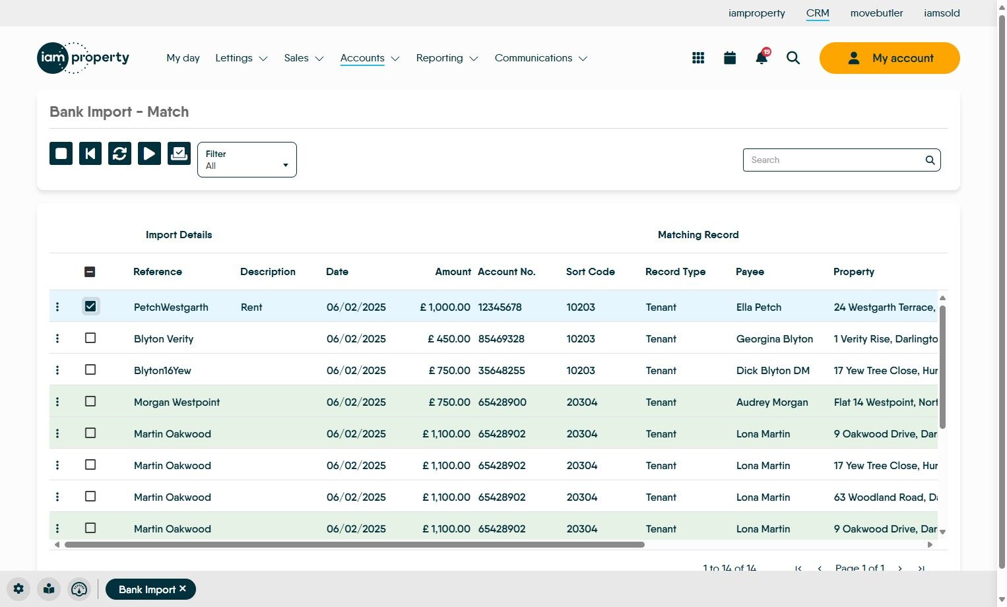The width and height of the screenshot is (1007, 607).
Task: Click the magnifier icon in top header
Action: [x=793, y=58]
